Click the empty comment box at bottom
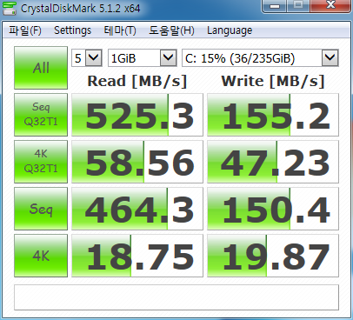 pos(176,297)
